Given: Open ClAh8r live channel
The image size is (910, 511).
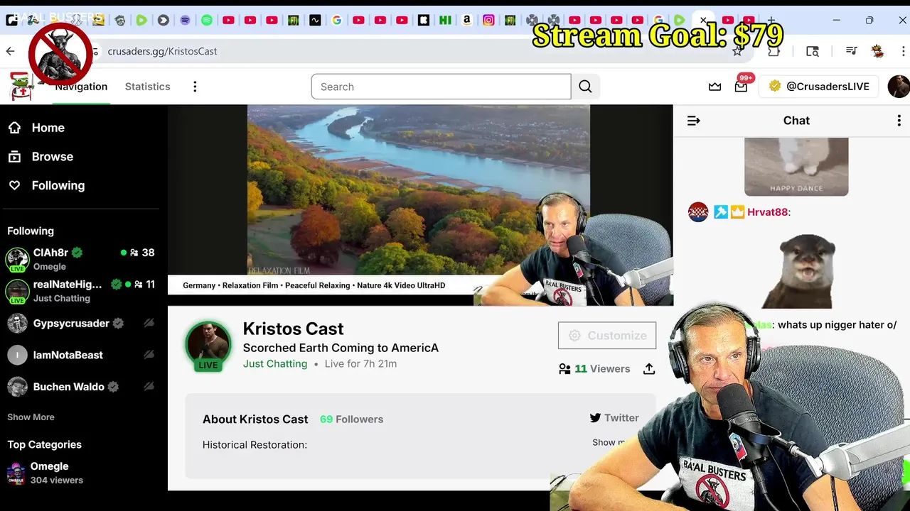Looking at the screenshot, I should [x=82, y=259].
